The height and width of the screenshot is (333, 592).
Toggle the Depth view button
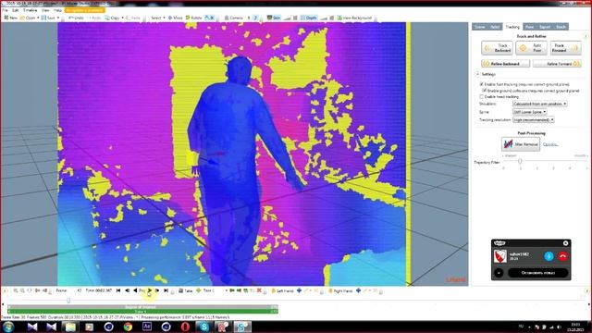309,18
